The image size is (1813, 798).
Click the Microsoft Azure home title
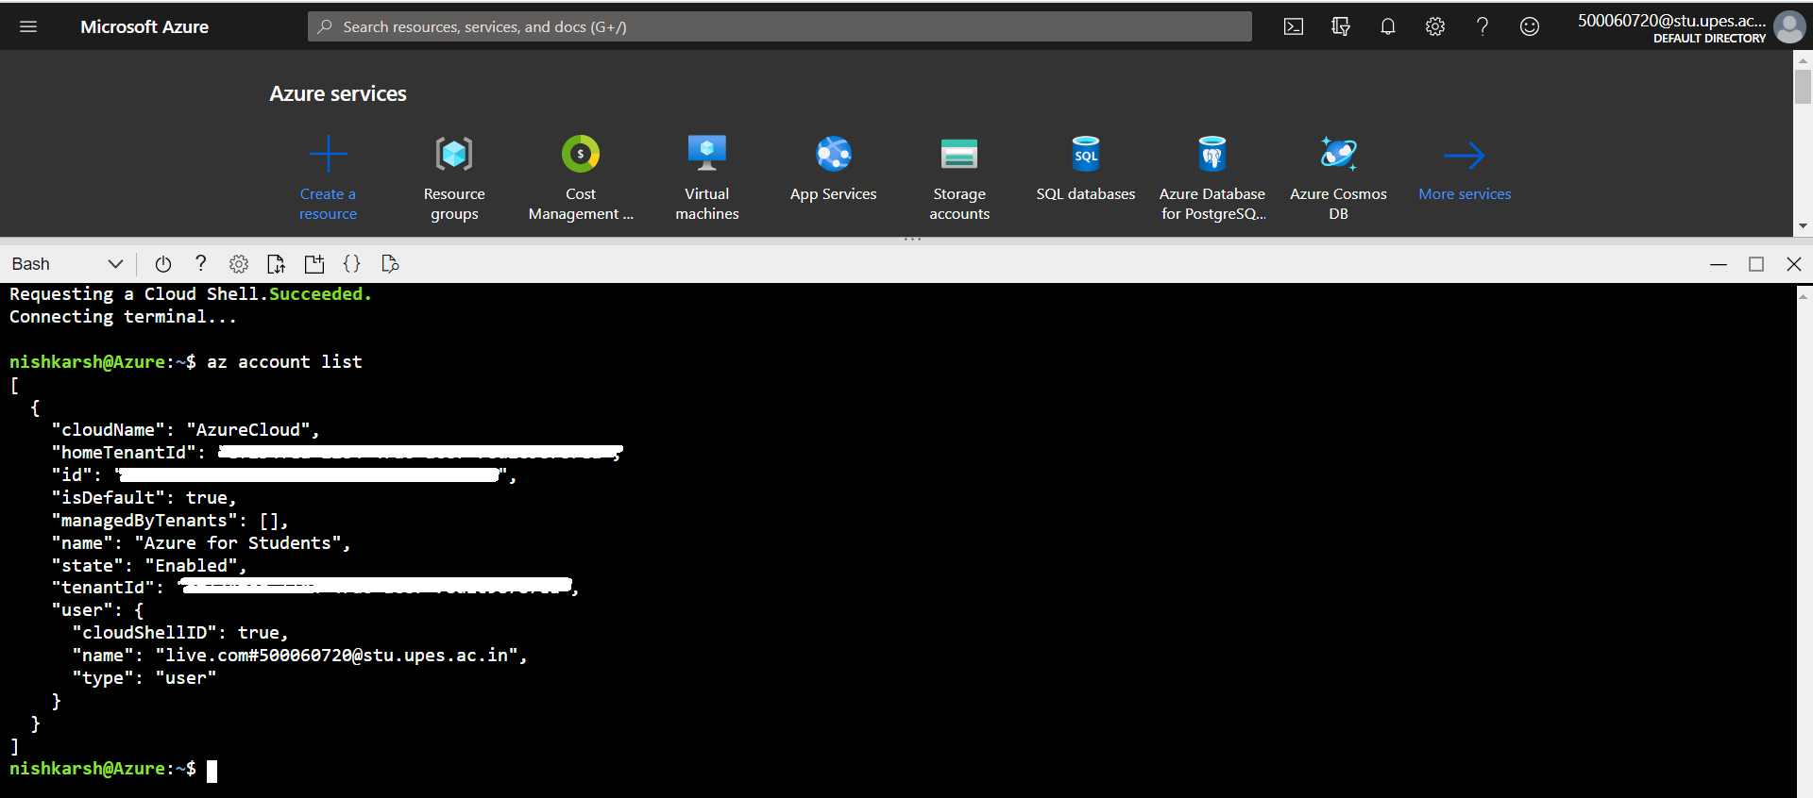[144, 27]
